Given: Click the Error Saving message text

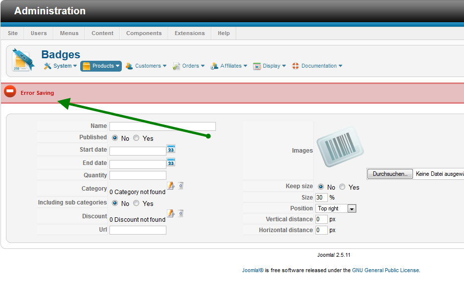Looking at the screenshot, I should click(37, 93).
